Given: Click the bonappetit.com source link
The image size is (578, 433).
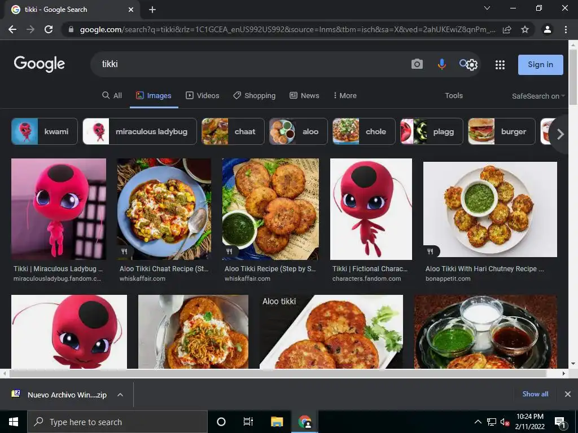Looking at the screenshot, I should [x=448, y=279].
